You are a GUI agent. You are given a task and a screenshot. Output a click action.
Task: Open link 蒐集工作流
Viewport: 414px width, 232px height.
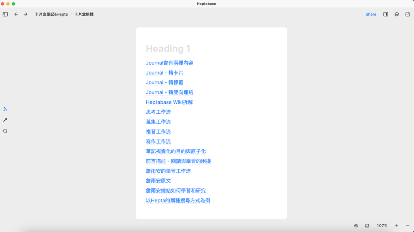(158, 122)
